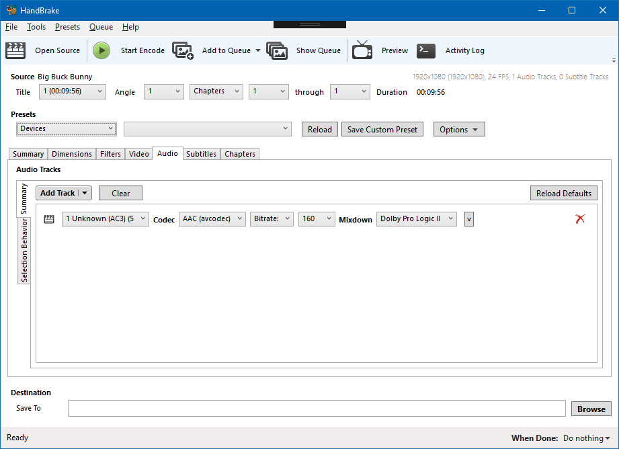Click the Activity Log terminal icon
The image size is (619, 449).
click(426, 50)
